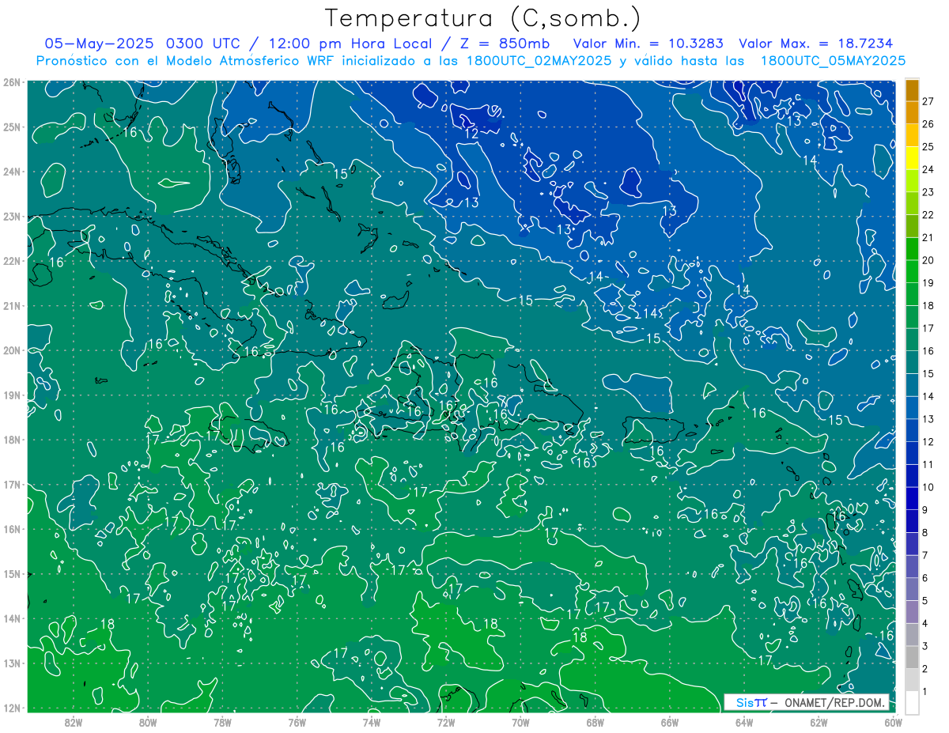Select the number 4 on the color scale
This screenshot has width=949, height=733.
[924, 623]
